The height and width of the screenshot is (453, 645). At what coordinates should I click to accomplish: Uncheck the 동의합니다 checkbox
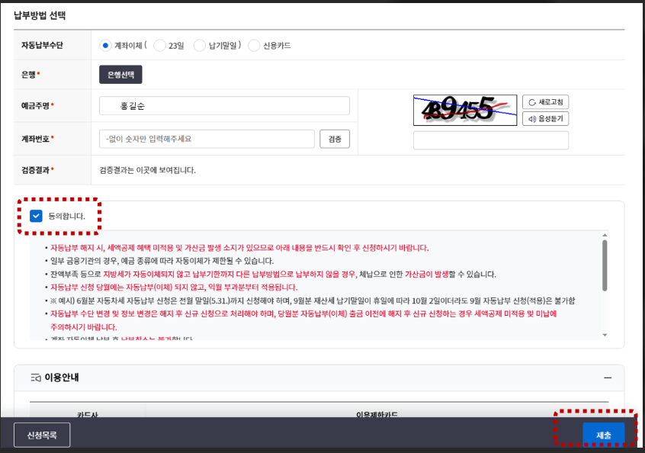point(36,216)
